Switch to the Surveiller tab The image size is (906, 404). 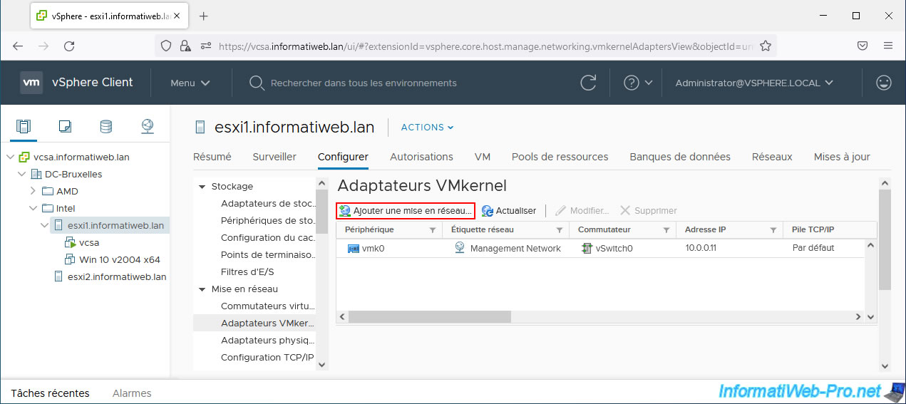274,157
